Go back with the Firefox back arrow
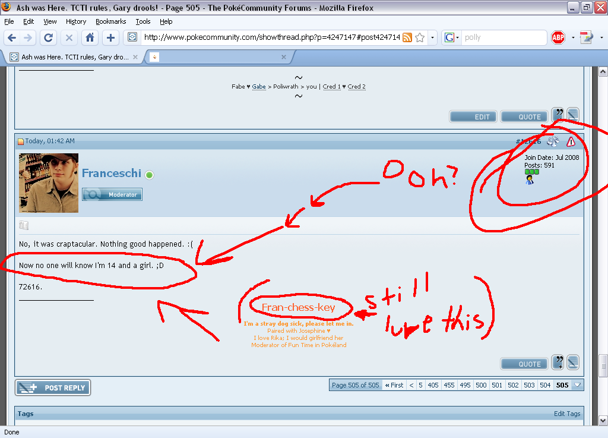 point(12,37)
